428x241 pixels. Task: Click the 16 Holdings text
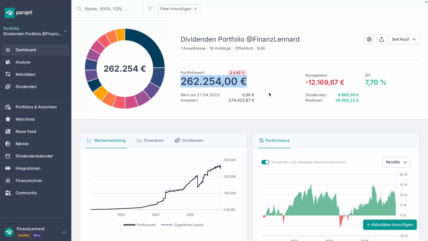click(220, 48)
